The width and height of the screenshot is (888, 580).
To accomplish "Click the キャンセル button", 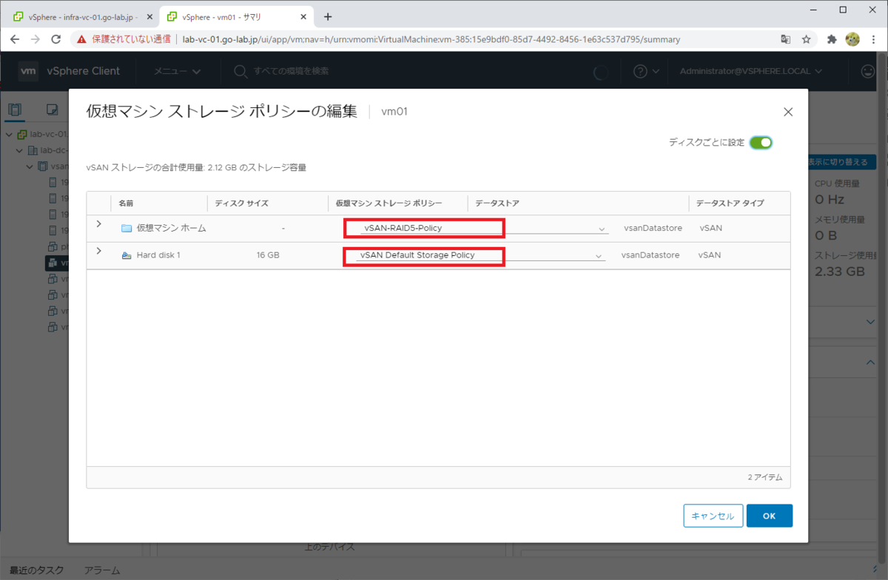I will pos(712,516).
